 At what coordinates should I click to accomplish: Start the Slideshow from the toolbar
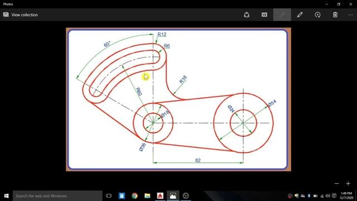click(264, 15)
